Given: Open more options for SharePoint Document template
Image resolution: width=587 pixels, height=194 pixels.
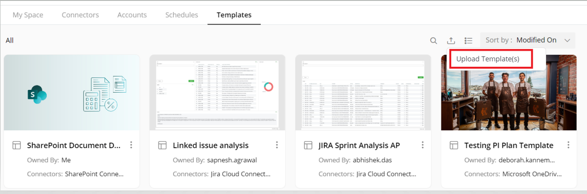Looking at the screenshot, I should point(131,145).
